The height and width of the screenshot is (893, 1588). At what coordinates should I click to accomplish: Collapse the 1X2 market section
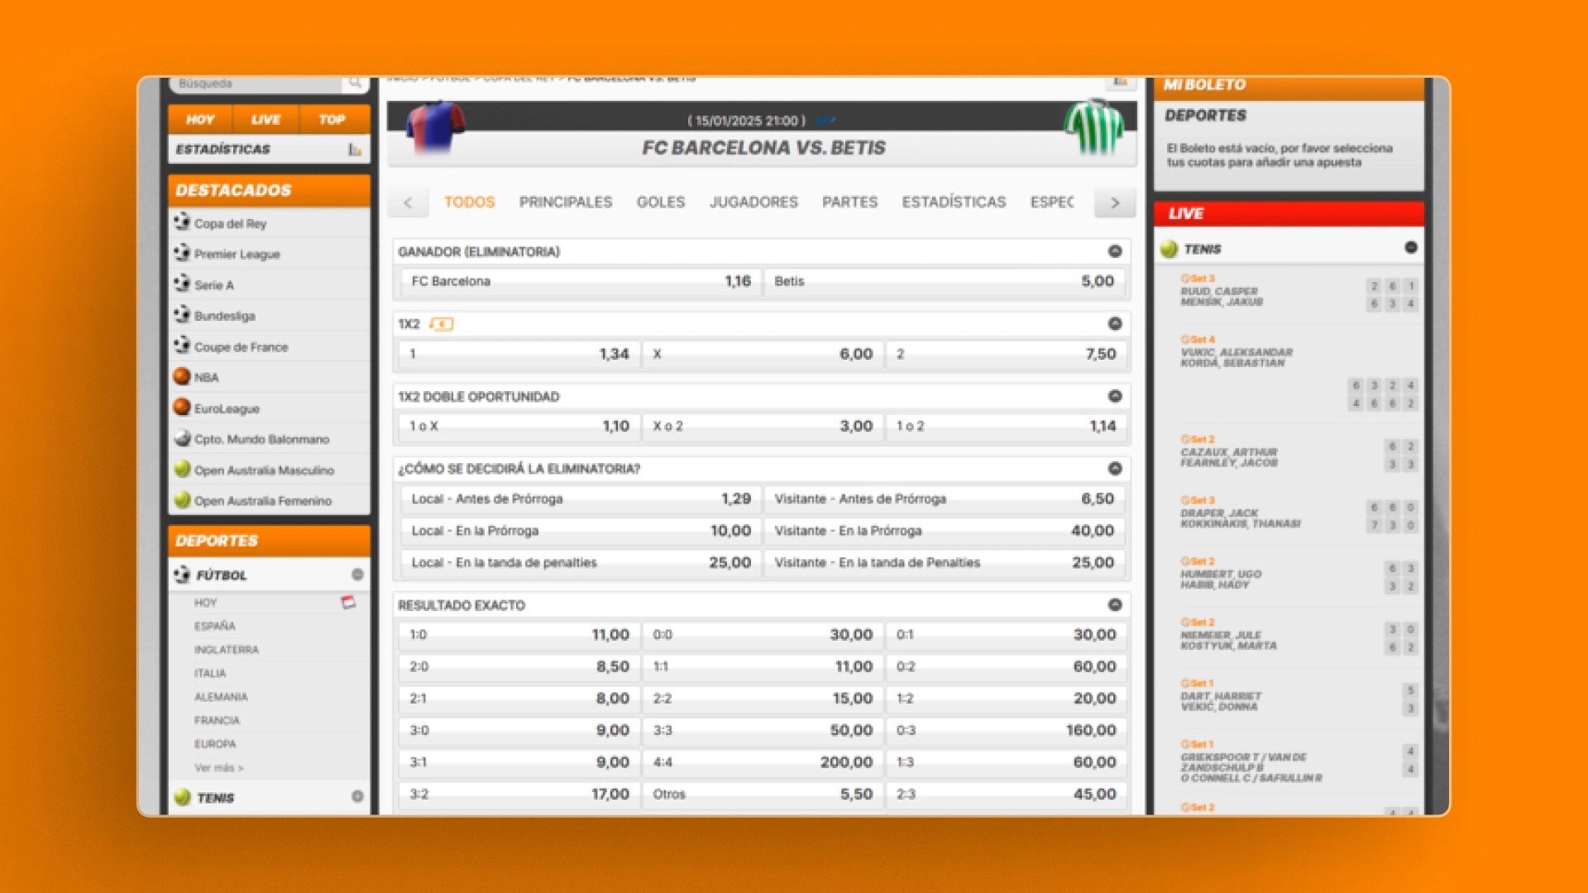click(x=1115, y=323)
